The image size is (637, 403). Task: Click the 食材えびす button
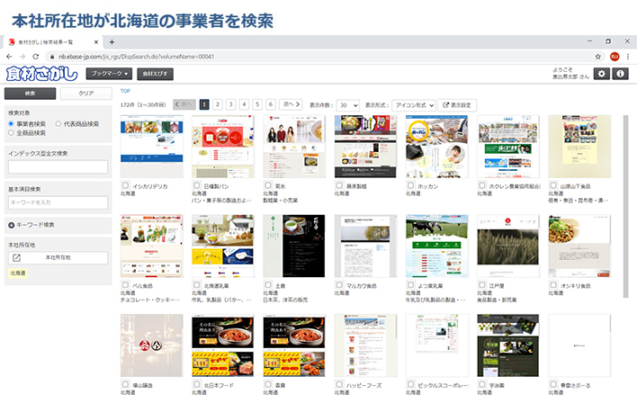pyautogui.click(x=155, y=74)
